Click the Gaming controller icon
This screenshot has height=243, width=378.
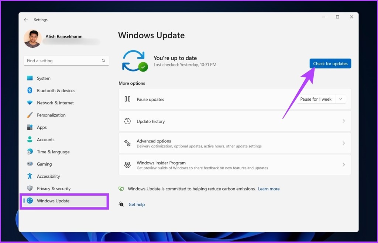(x=30, y=164)
